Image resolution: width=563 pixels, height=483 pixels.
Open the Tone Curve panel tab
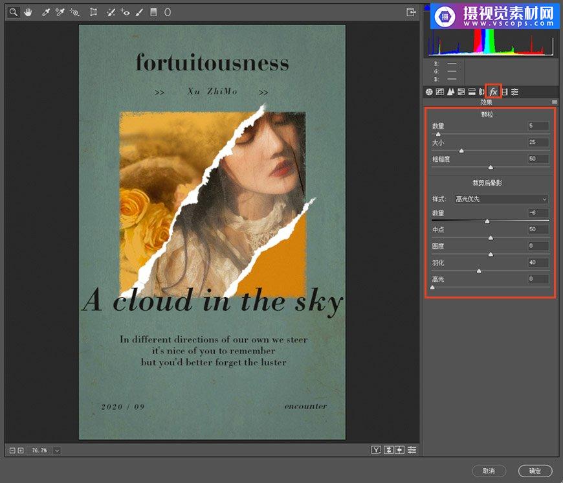(x=440, y=92)
